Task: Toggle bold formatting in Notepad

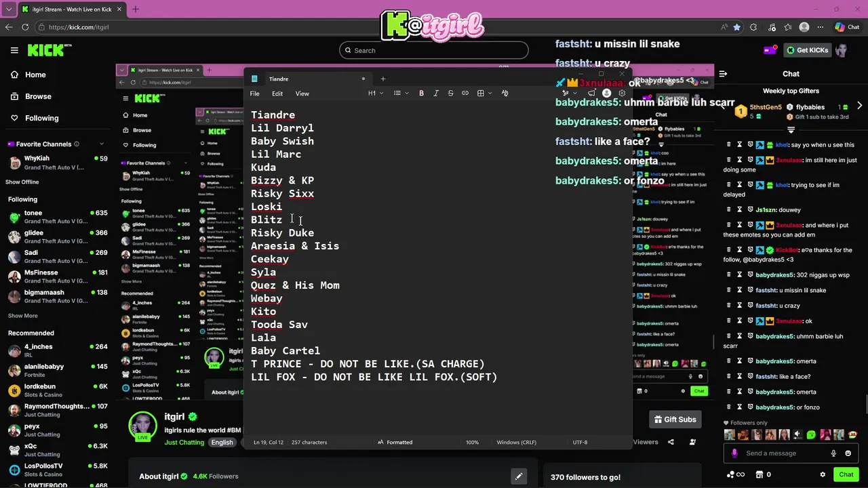Action: coord(421,94)
